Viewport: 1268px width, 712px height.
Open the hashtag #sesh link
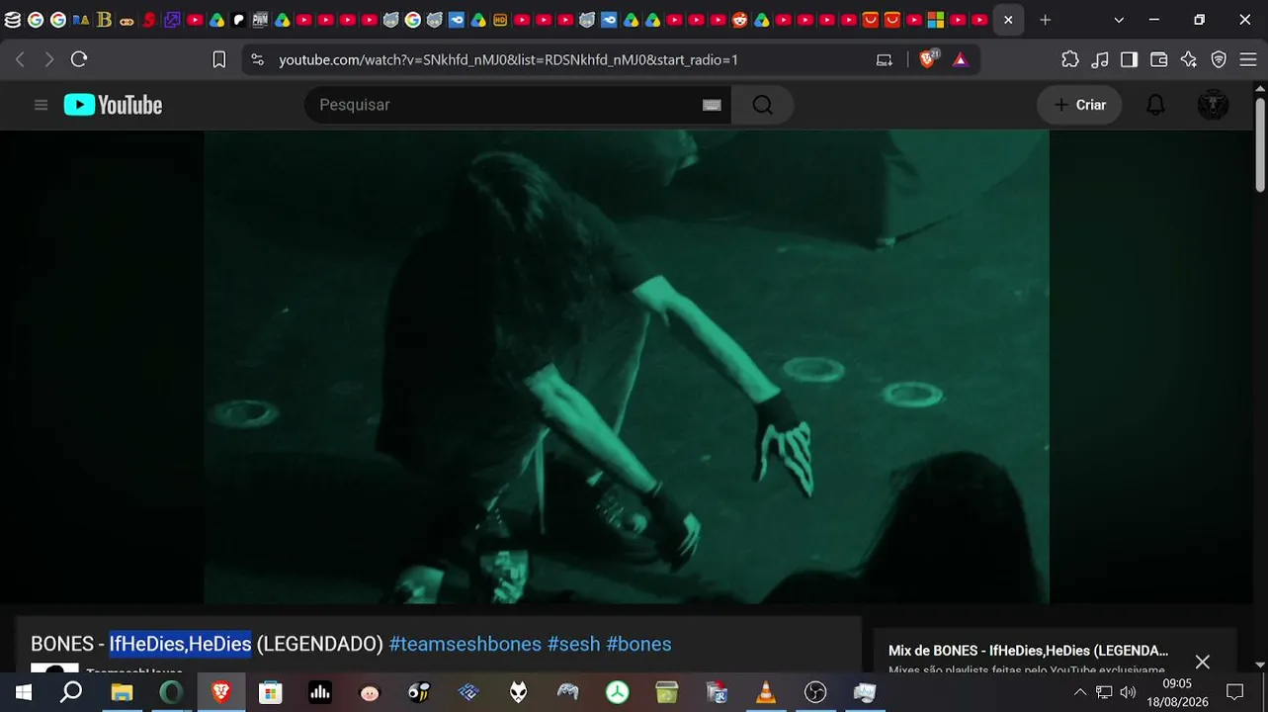pos(573,644)
